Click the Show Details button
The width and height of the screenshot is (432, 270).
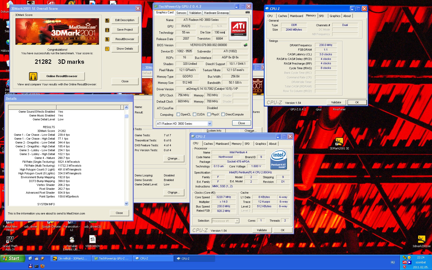click(x=125, y=49)
